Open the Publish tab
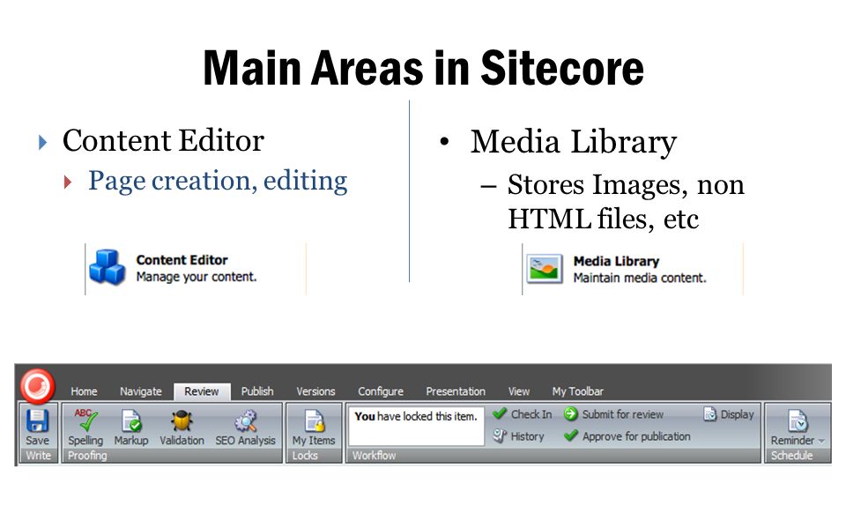This screenshot has height=529, width=846. (256, 391)
